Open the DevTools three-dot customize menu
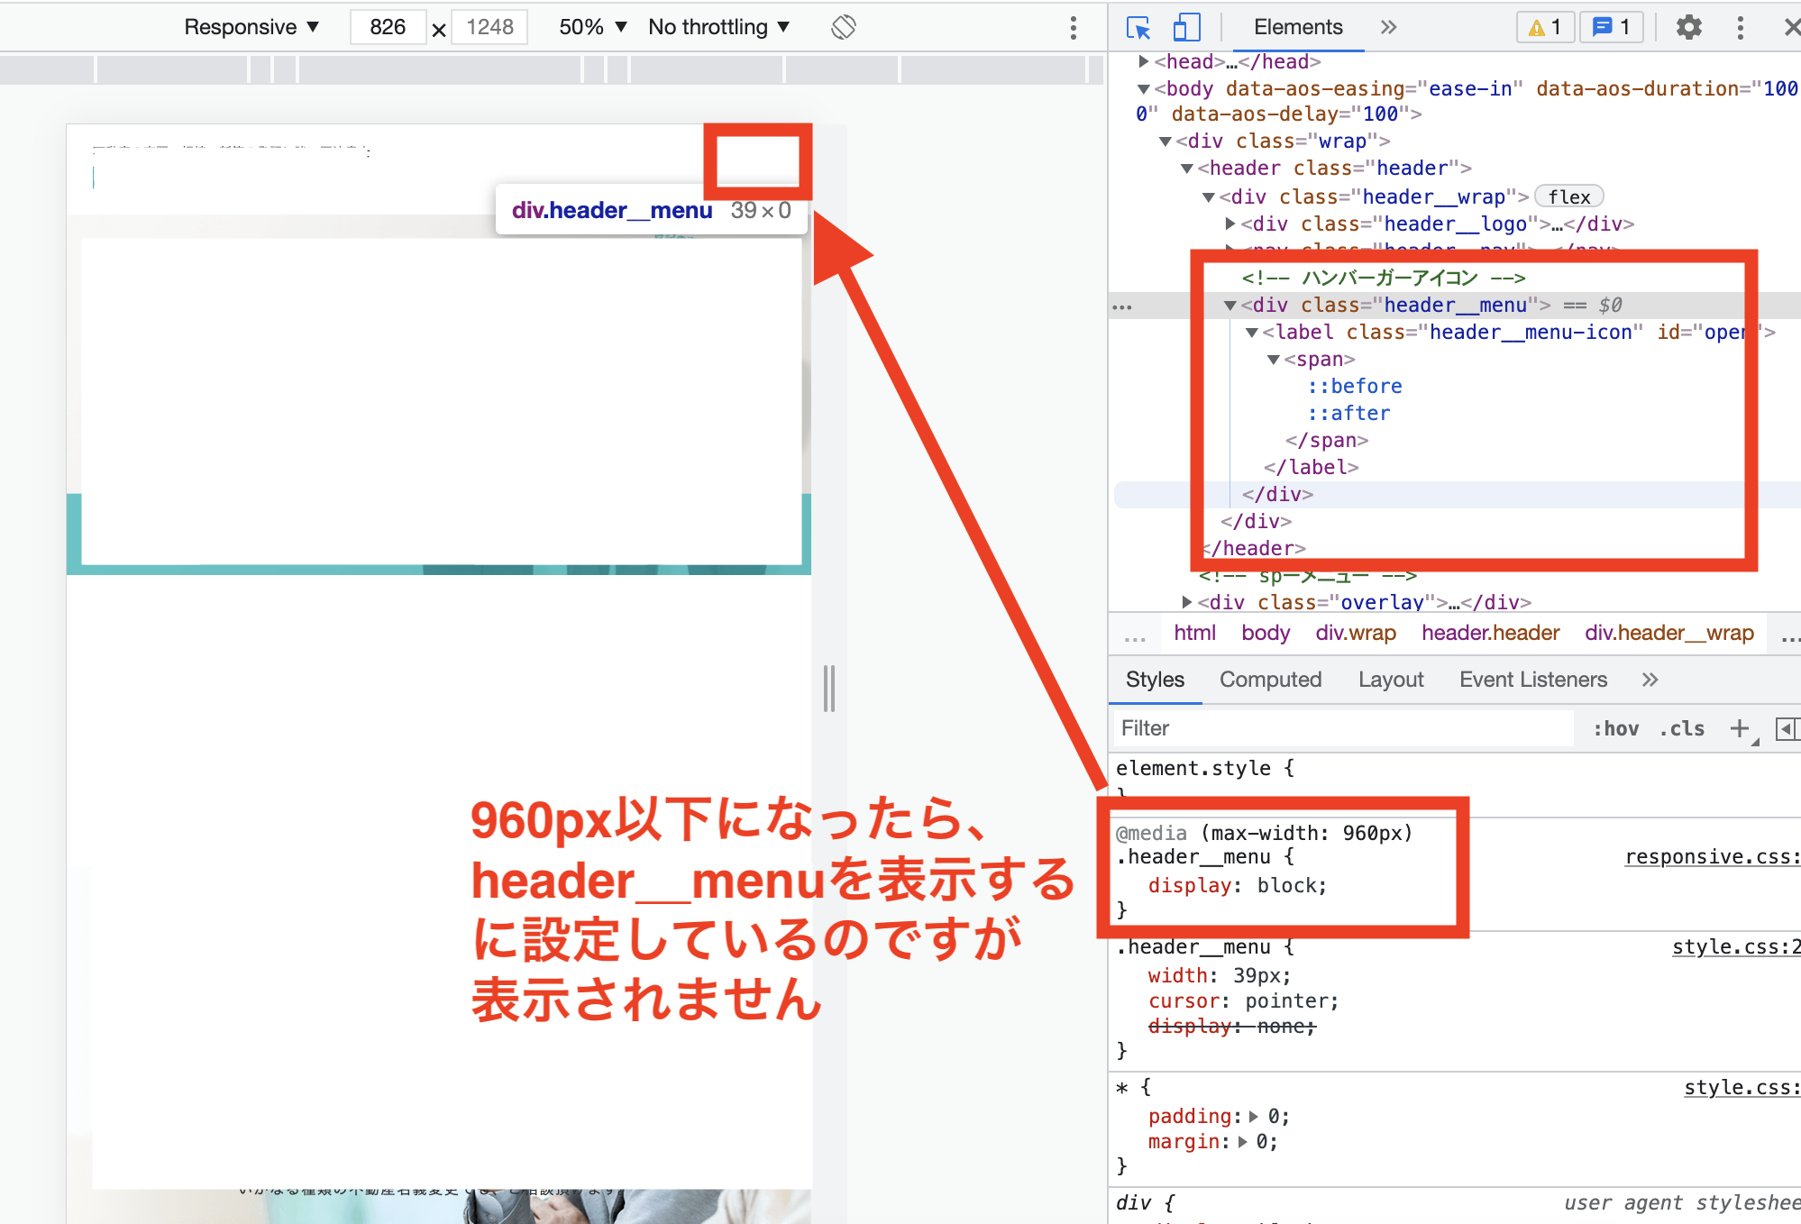The height and width of the screenshot is (1224, 1801). (x=1740, y=28)
